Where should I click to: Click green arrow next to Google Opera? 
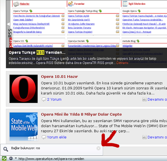coord(139,11)
